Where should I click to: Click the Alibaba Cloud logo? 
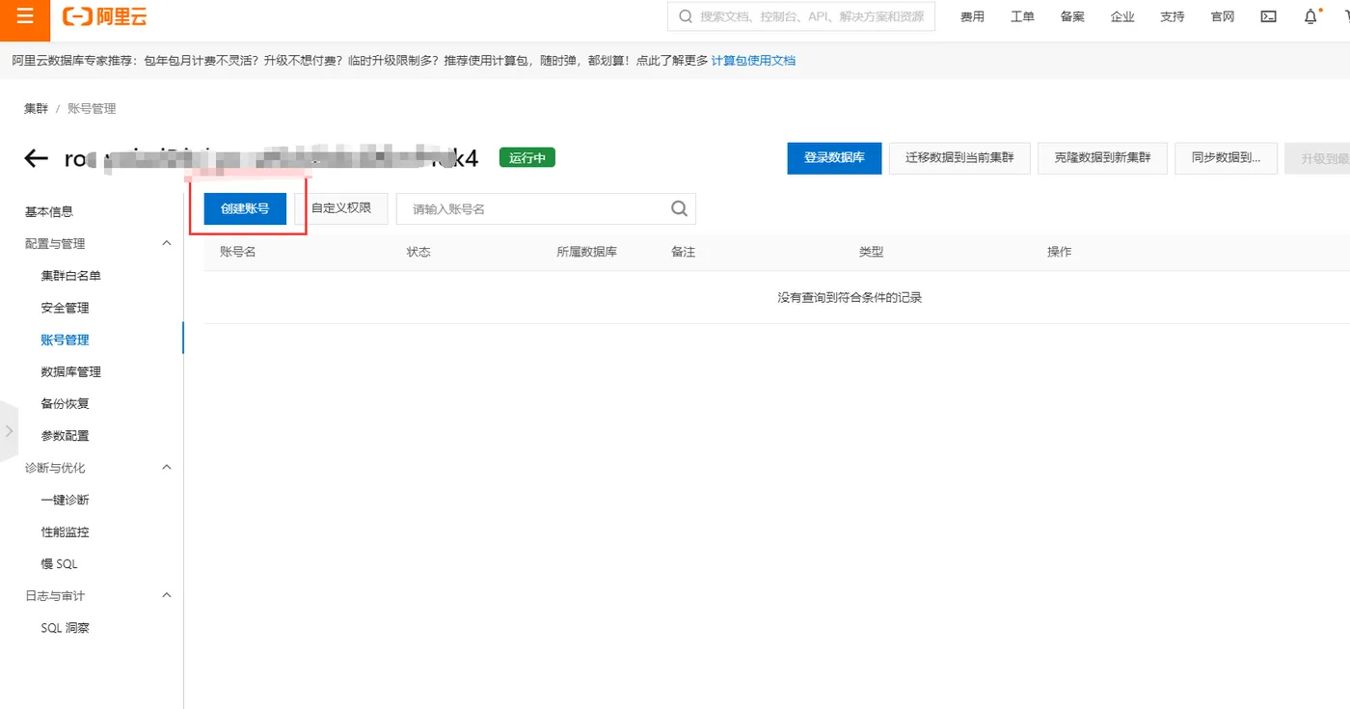click(x=104, y=17)
